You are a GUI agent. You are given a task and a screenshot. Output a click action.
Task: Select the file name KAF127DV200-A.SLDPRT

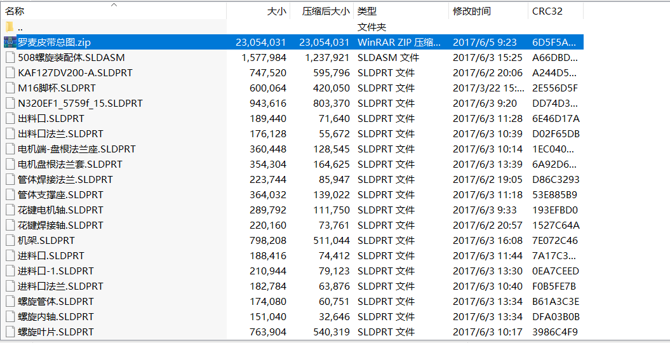click(75, 72)
